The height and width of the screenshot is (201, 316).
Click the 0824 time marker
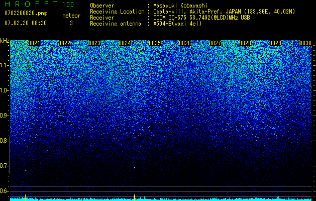125,43
